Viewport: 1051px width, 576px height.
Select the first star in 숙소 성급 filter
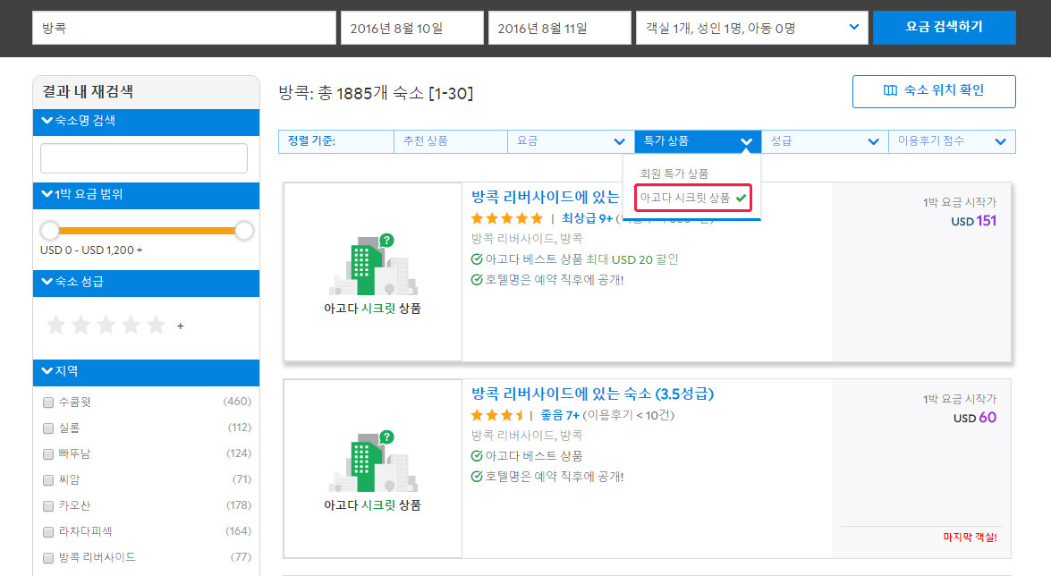[x=56, y=326]
